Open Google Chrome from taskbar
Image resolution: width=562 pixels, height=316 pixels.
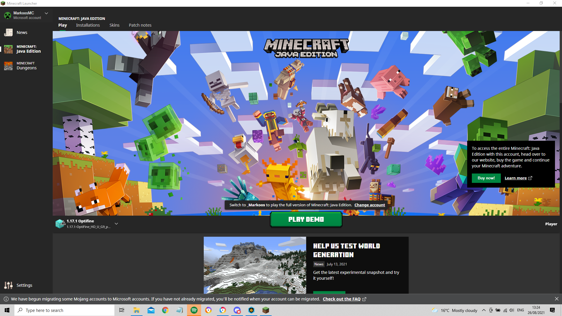point(165,310)
